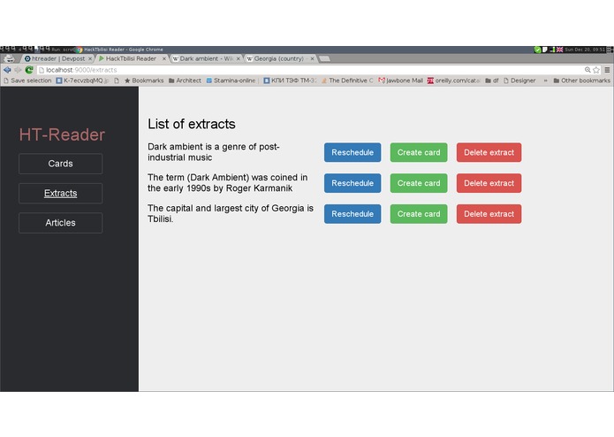This screenshot has height=437, width=614.
Task: Switch to the HackTbilisi Reader tab
Action: pyautogui.click(x=131, y=58)
